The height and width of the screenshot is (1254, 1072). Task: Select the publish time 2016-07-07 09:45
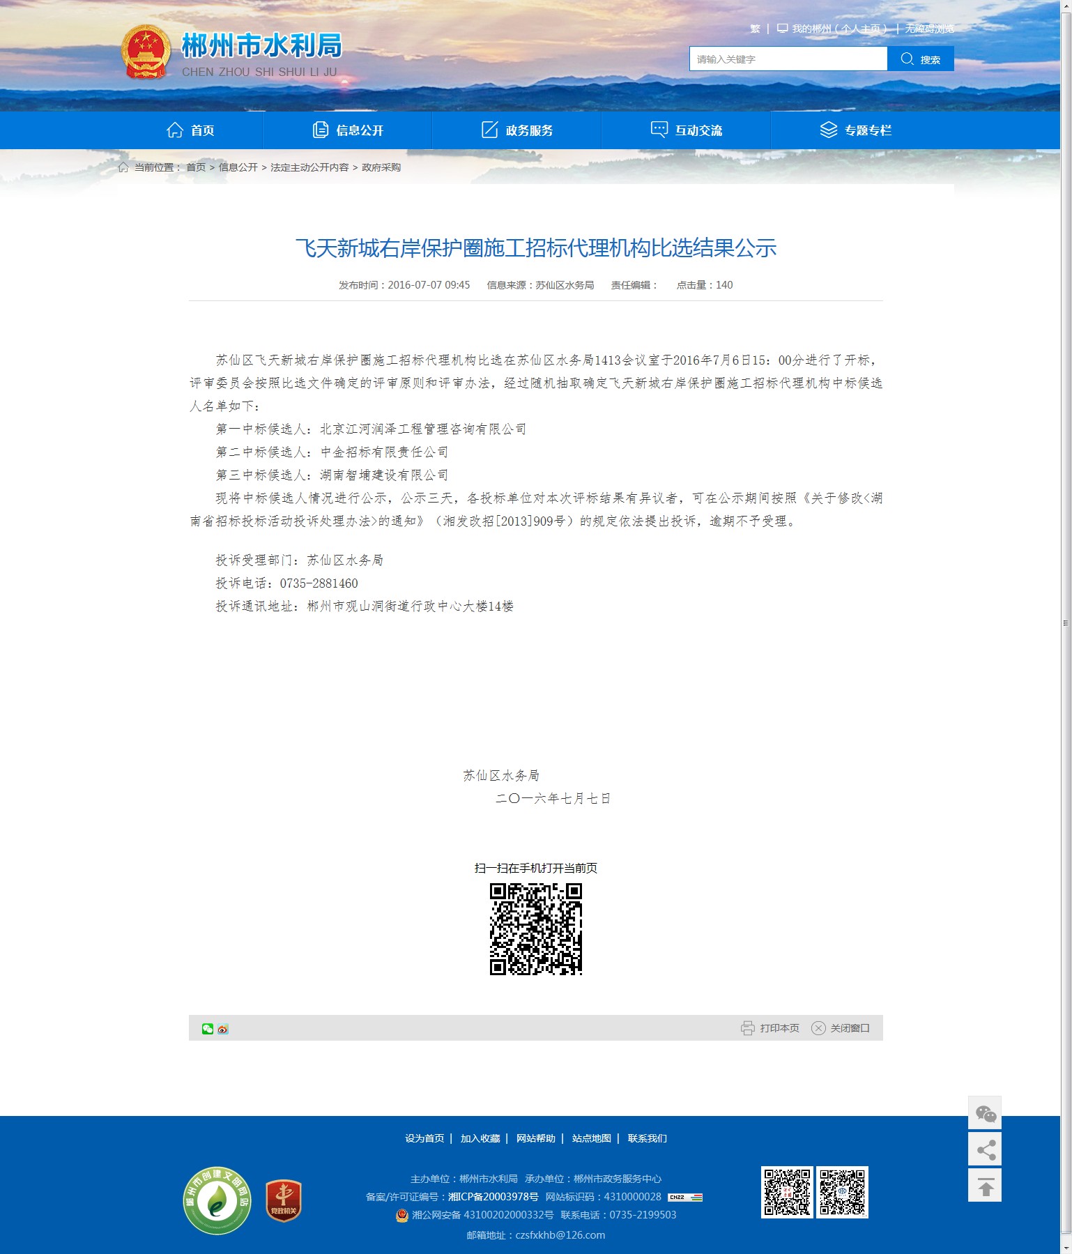pyautogui.click(x=429, y=285)
